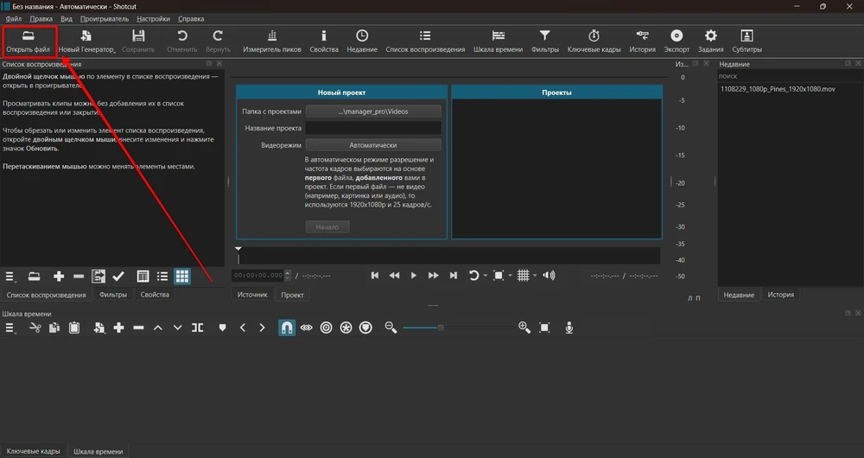Create a marker with timeline marker icon

pos(222,328)
